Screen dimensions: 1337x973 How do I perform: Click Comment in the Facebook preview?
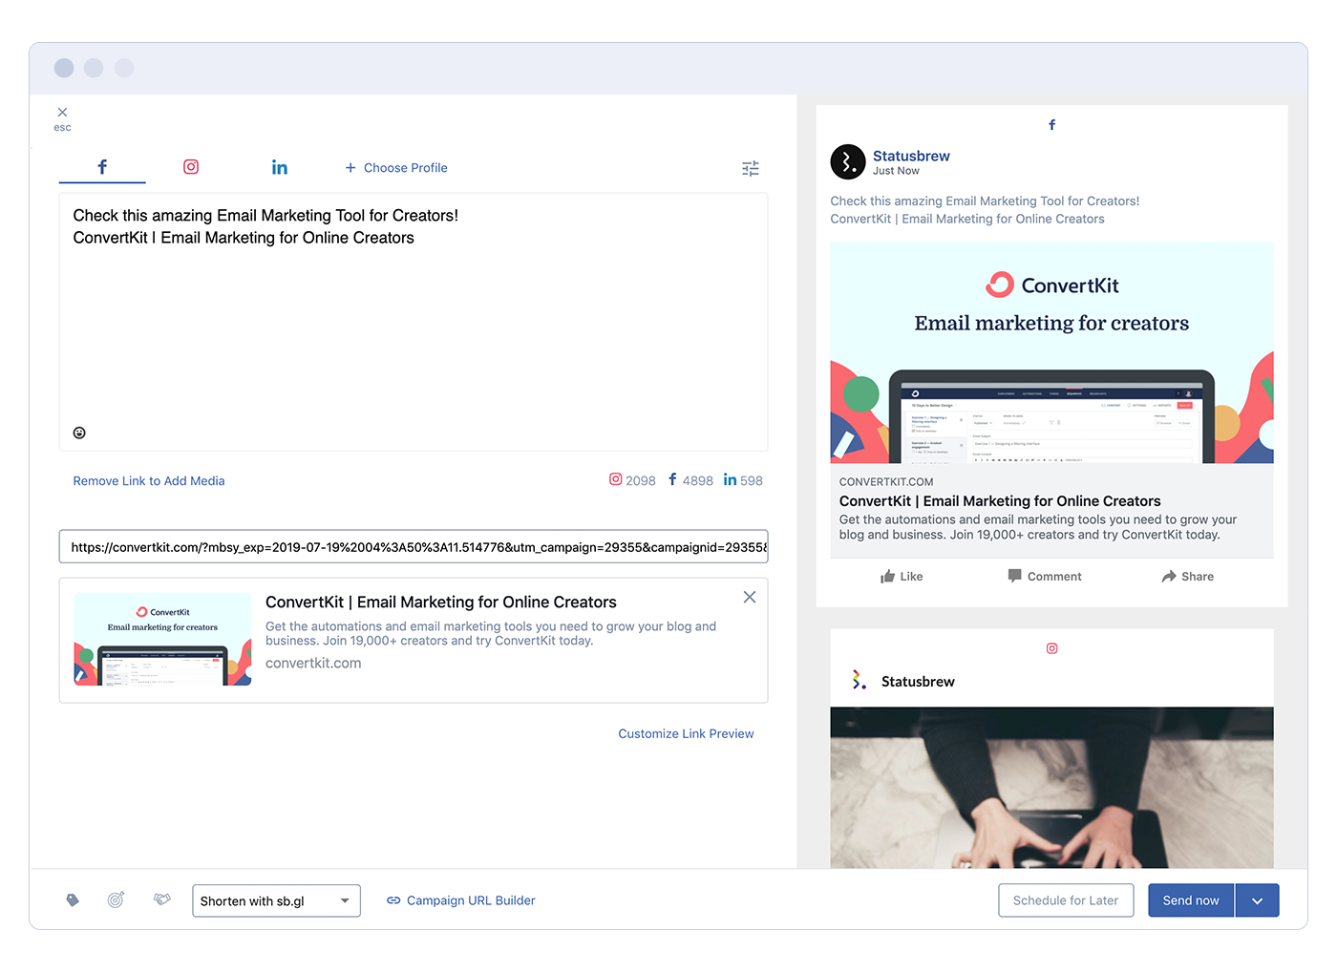1045,577
